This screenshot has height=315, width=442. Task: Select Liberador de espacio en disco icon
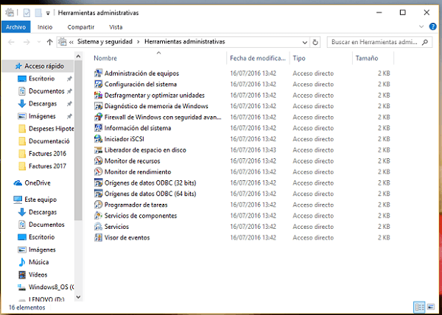point(98,150)
